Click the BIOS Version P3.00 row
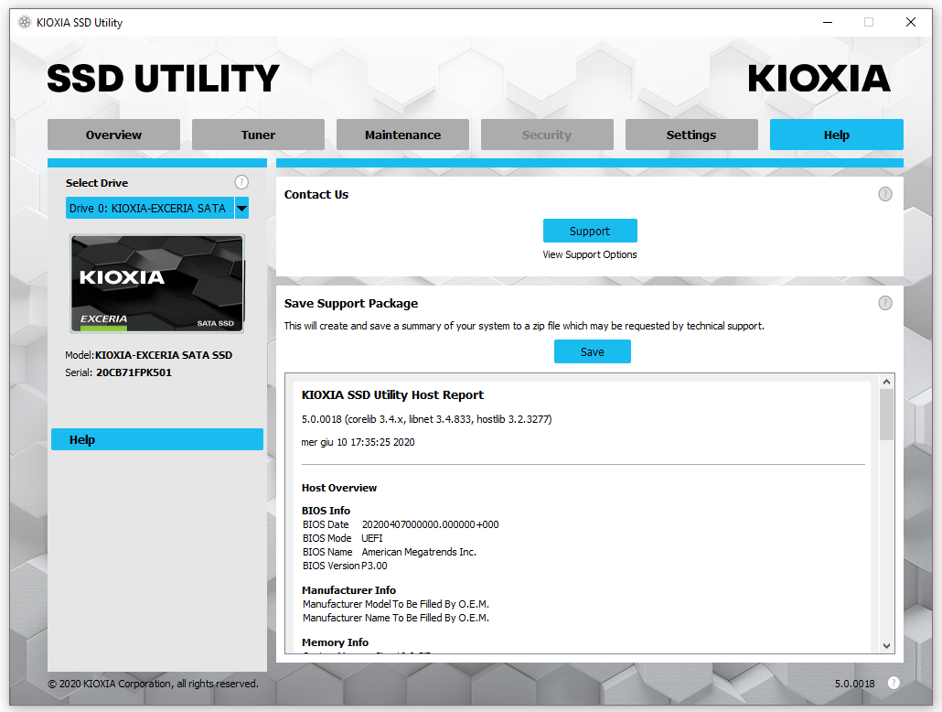The width and height of the screenshot is (942, 712). click(345, 566)
